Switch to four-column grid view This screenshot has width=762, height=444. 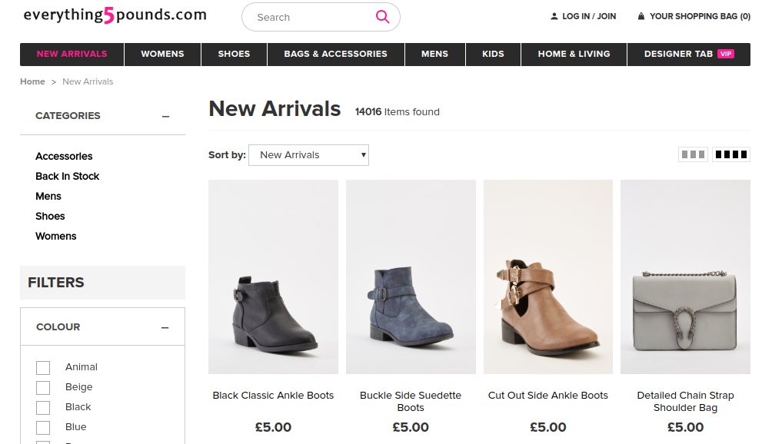(x=731, y=154)
